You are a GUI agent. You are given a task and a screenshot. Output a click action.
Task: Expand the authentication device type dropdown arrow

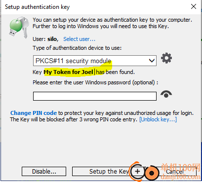coord(152,61)
